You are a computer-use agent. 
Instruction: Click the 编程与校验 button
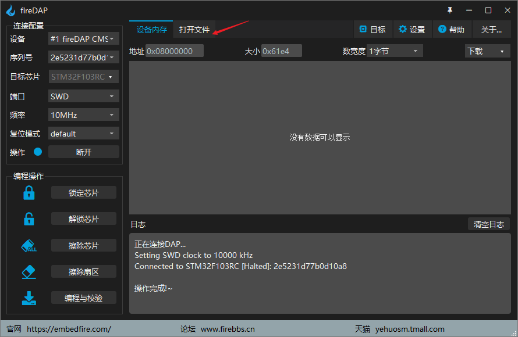[84, 297]
